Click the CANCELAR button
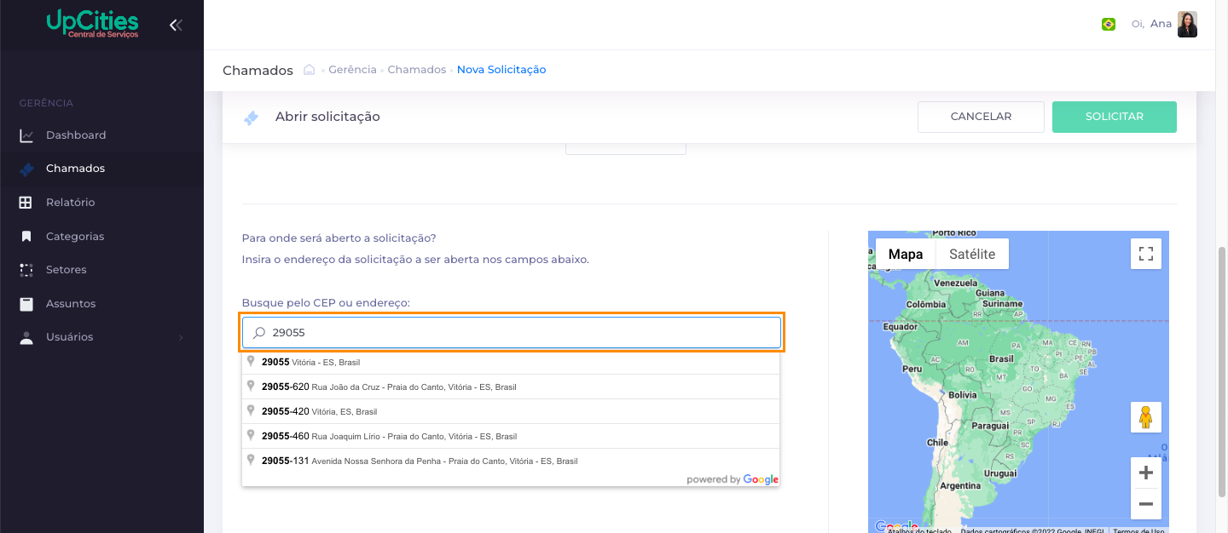Image resolution: width=1228 pixels, height=533 pixels. (x=981, y=117)
